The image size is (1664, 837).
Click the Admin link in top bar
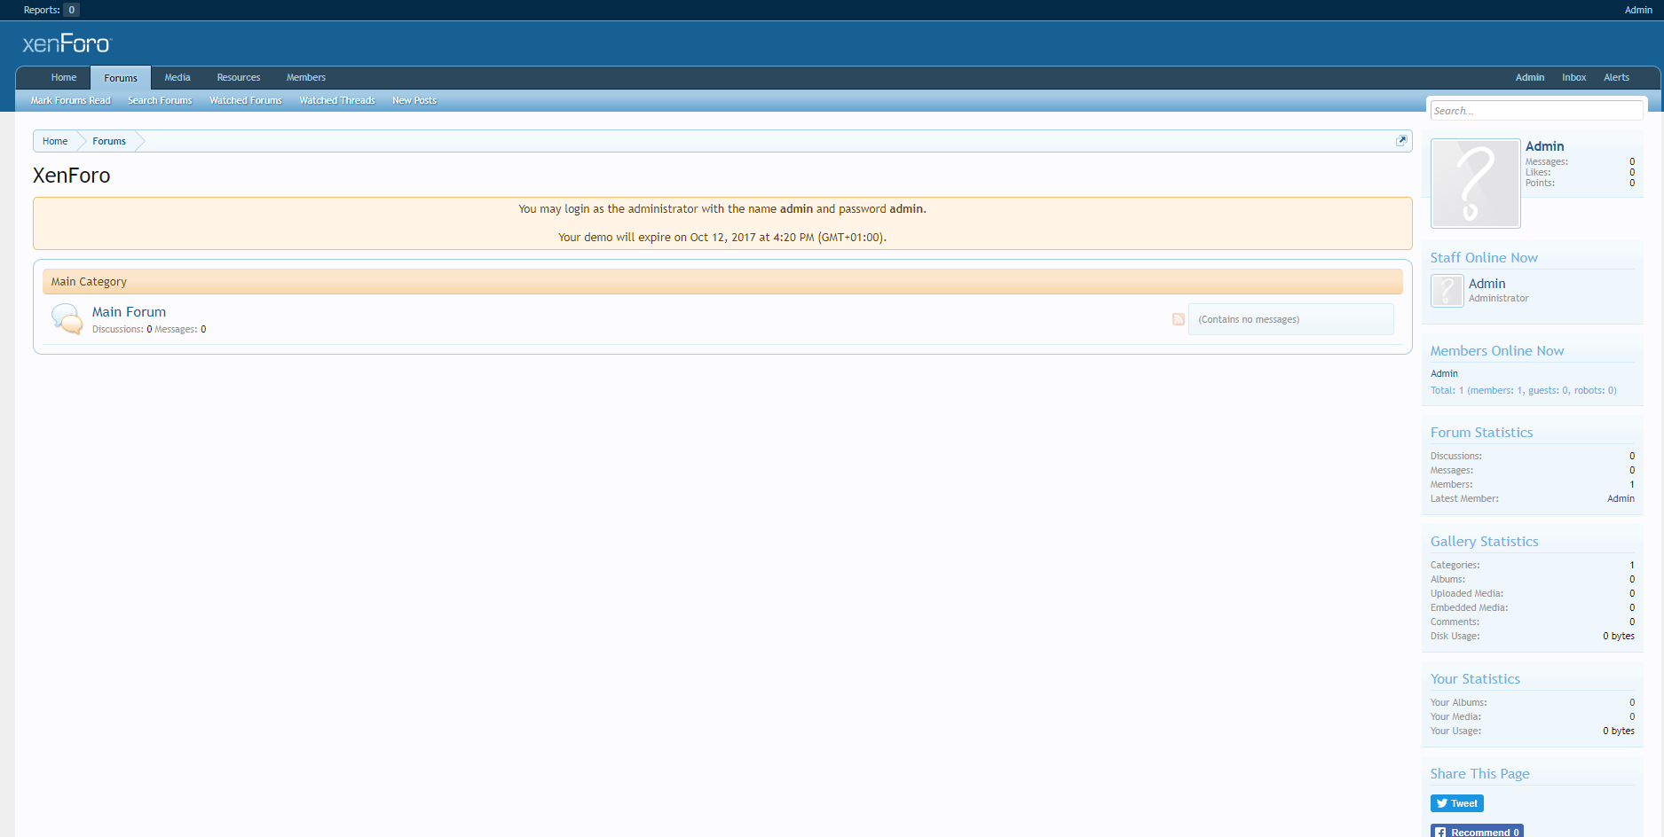click(x=1638, y=10)
